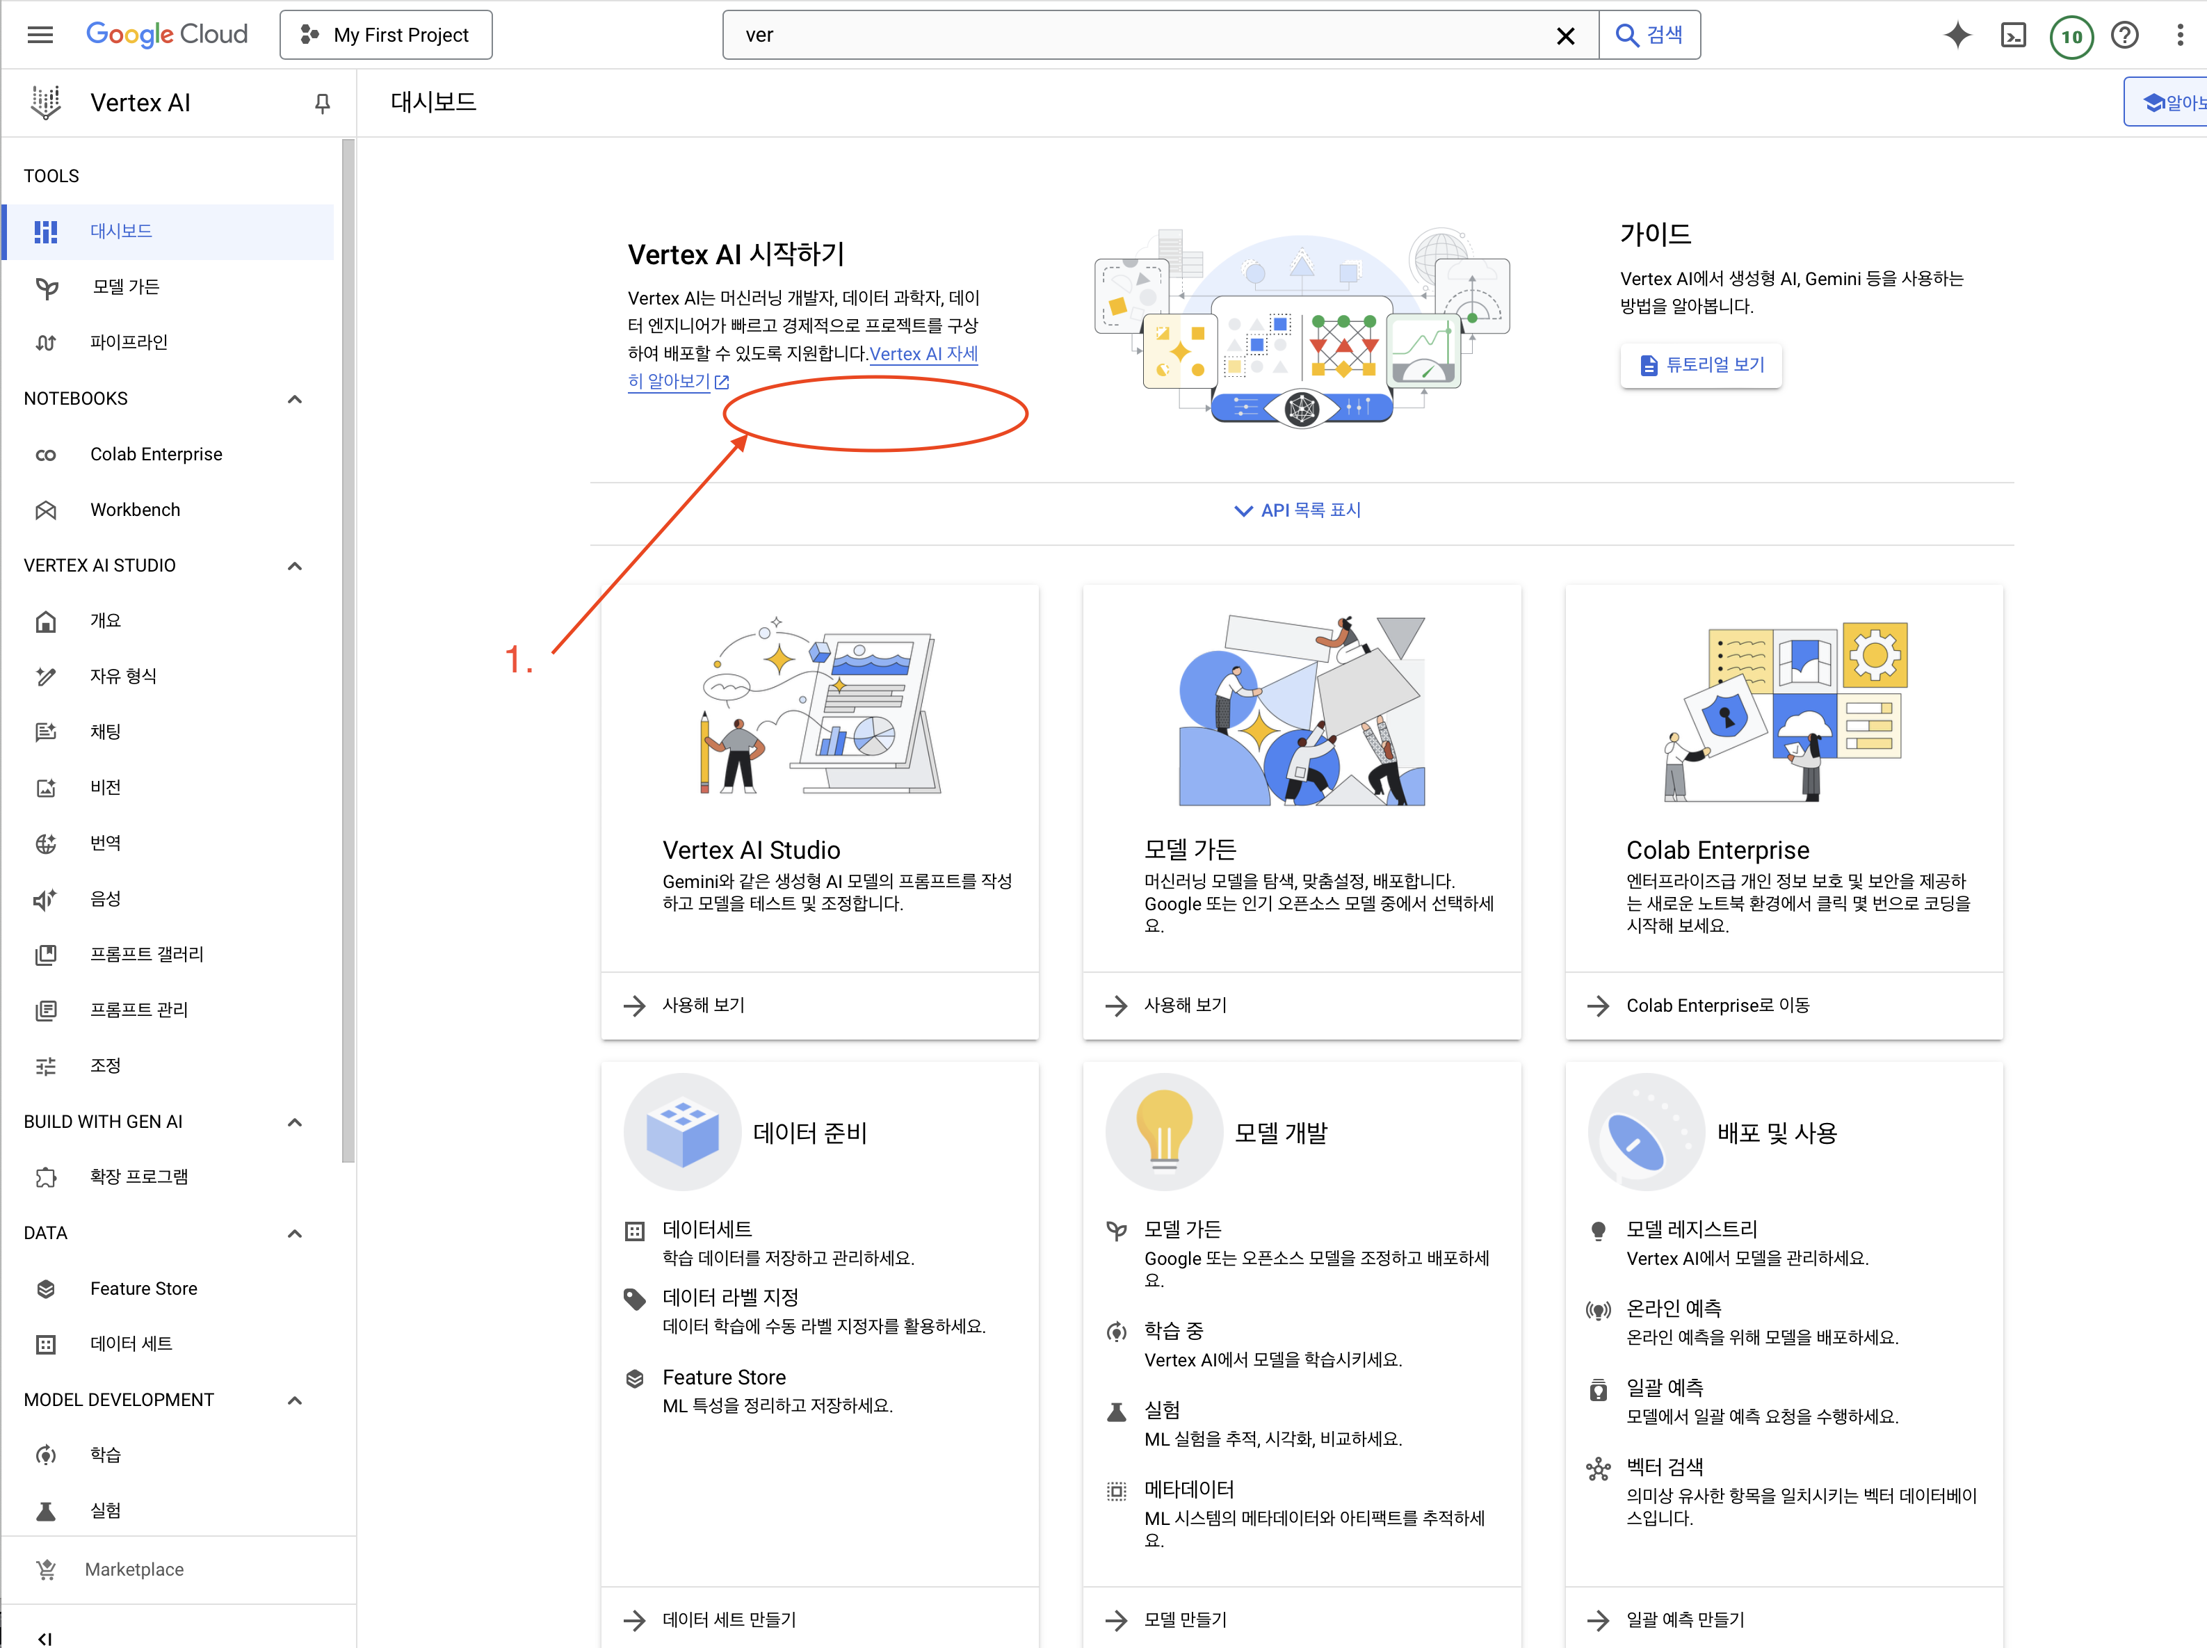The image size is (2207, 1648).
Task: Go to 프롬프트 갤러리 in sidebar
Action: [x=147, y=955]
